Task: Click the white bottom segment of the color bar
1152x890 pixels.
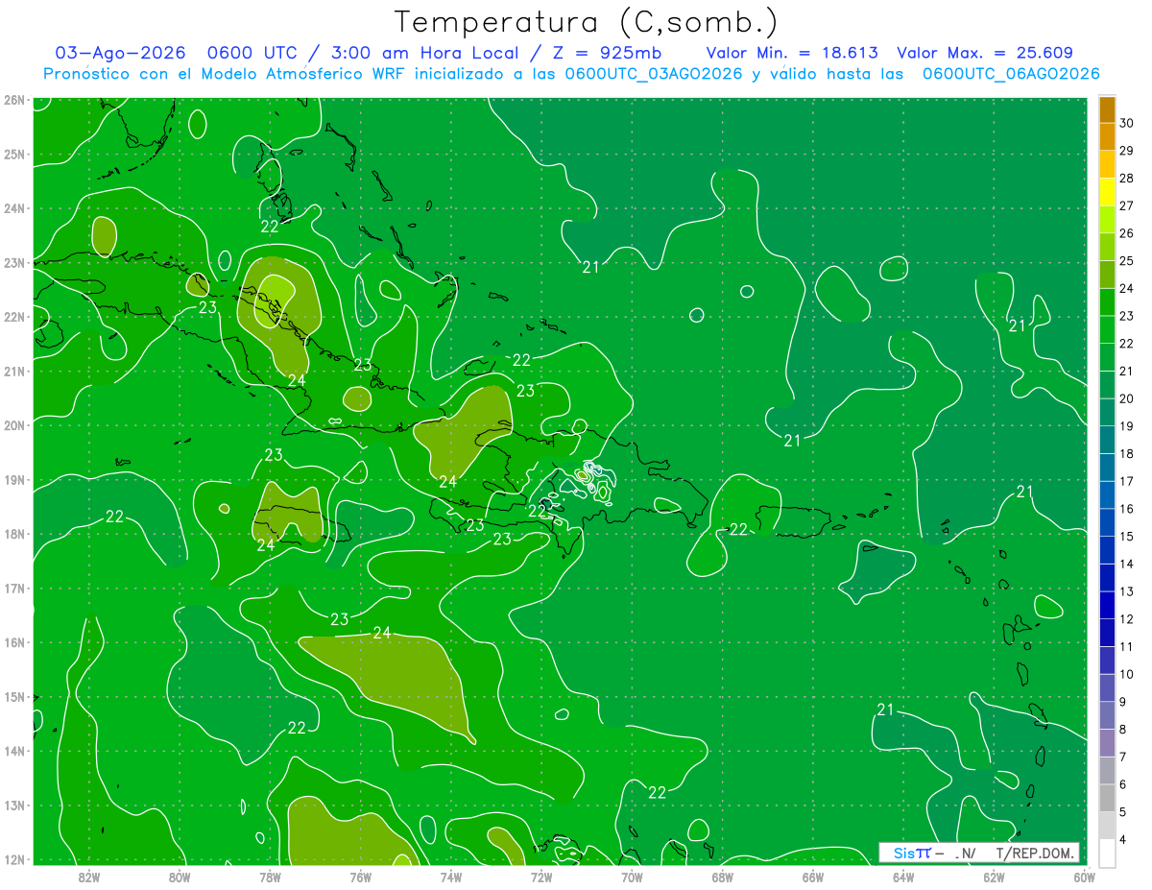Action: 1107,853
